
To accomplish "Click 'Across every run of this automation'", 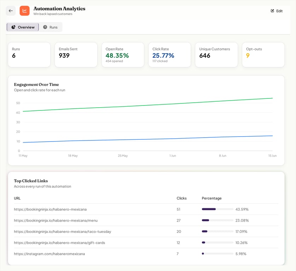I will 42,187.
